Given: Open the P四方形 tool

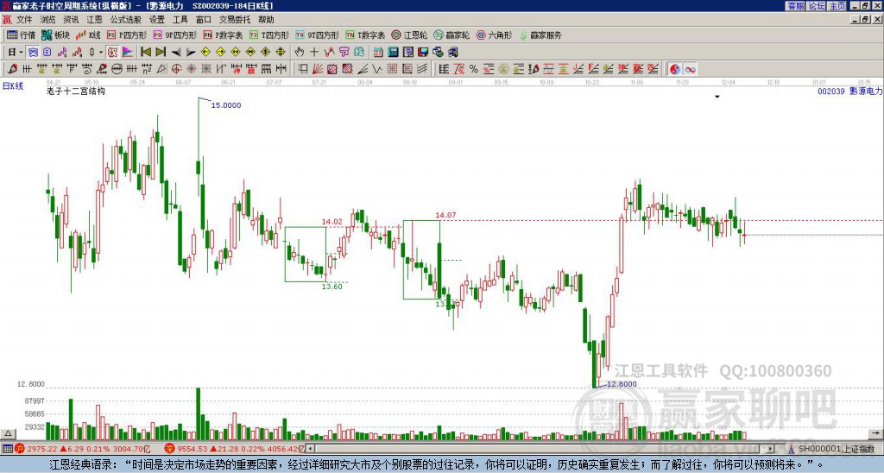Looking at the screenshot, I should (127, 35).
